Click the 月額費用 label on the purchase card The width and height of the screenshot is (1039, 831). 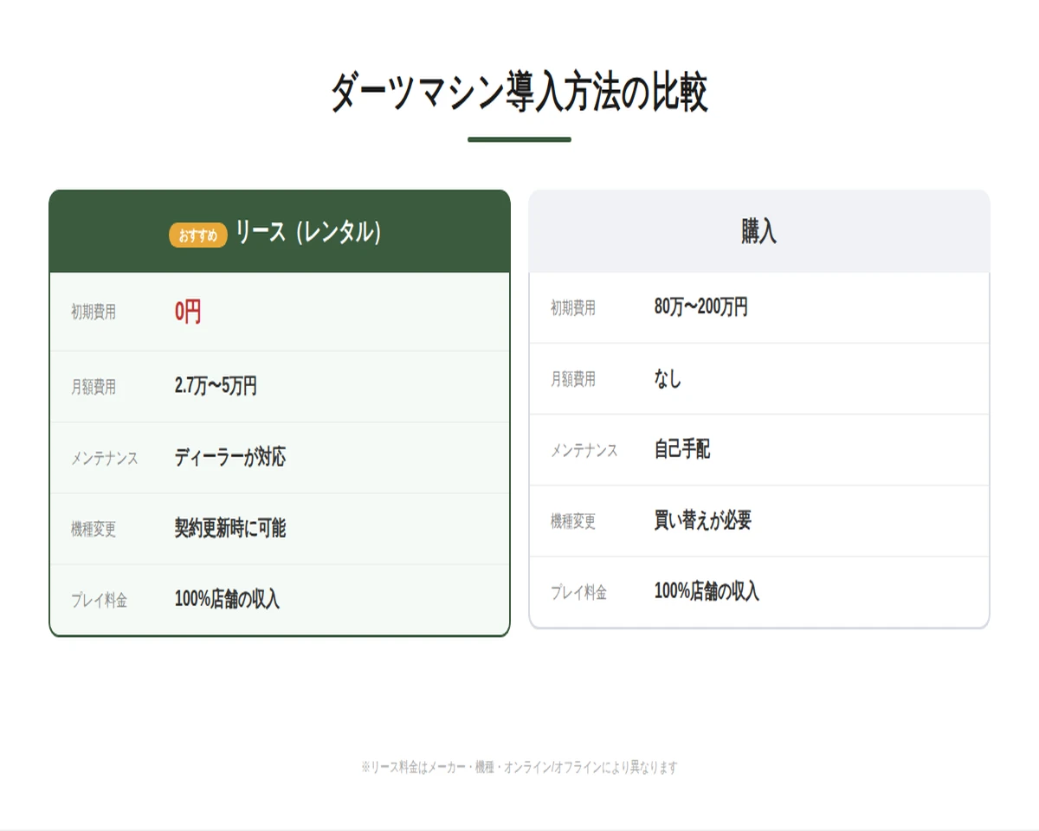[574, 379]
